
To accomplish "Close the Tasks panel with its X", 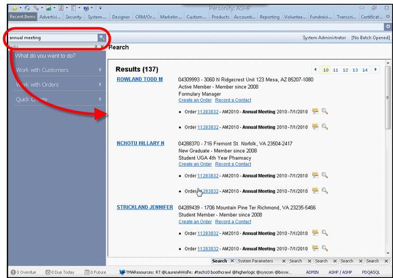I will (102, 47).
